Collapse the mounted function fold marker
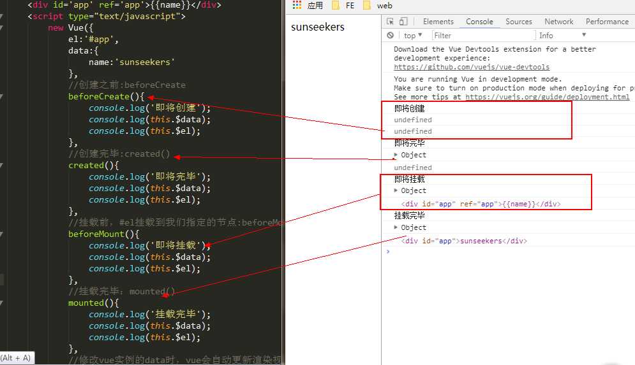The height and width of the screenshot is (365, 635). pyautogui.click(x=2, y=303)
